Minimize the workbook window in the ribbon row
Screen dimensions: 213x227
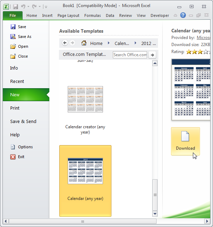191,15
